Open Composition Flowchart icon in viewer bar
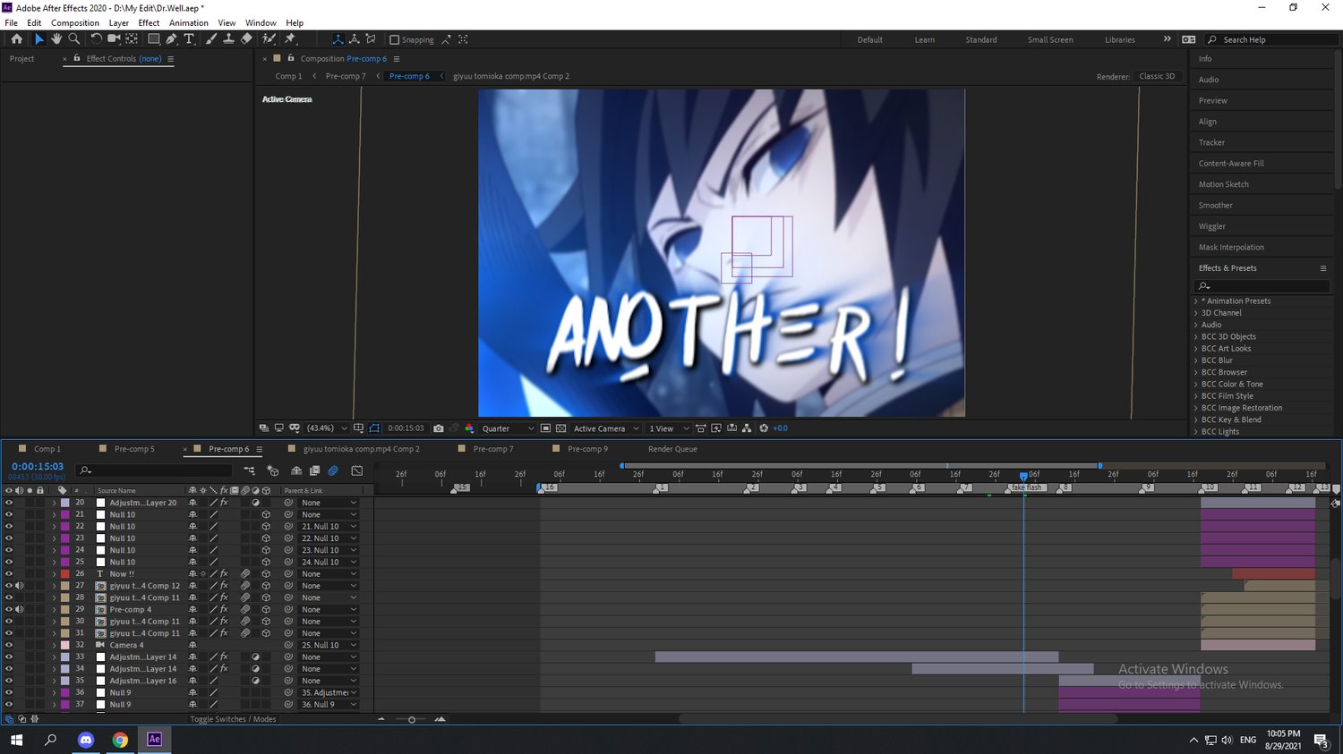The image size is (1343, 754). [747, 428]
